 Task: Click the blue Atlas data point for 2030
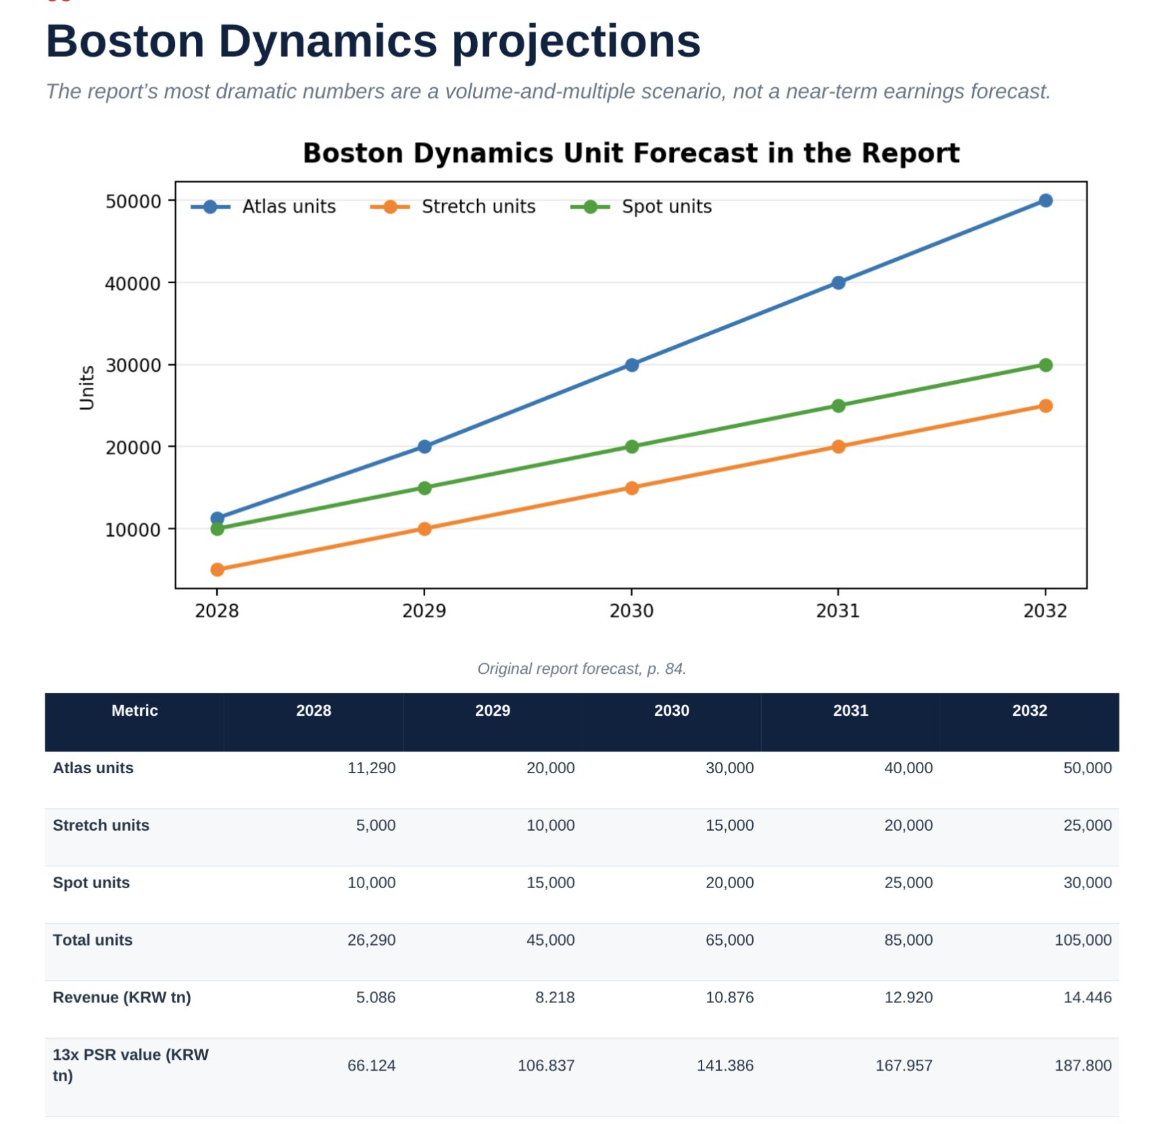tap(632, 365)
